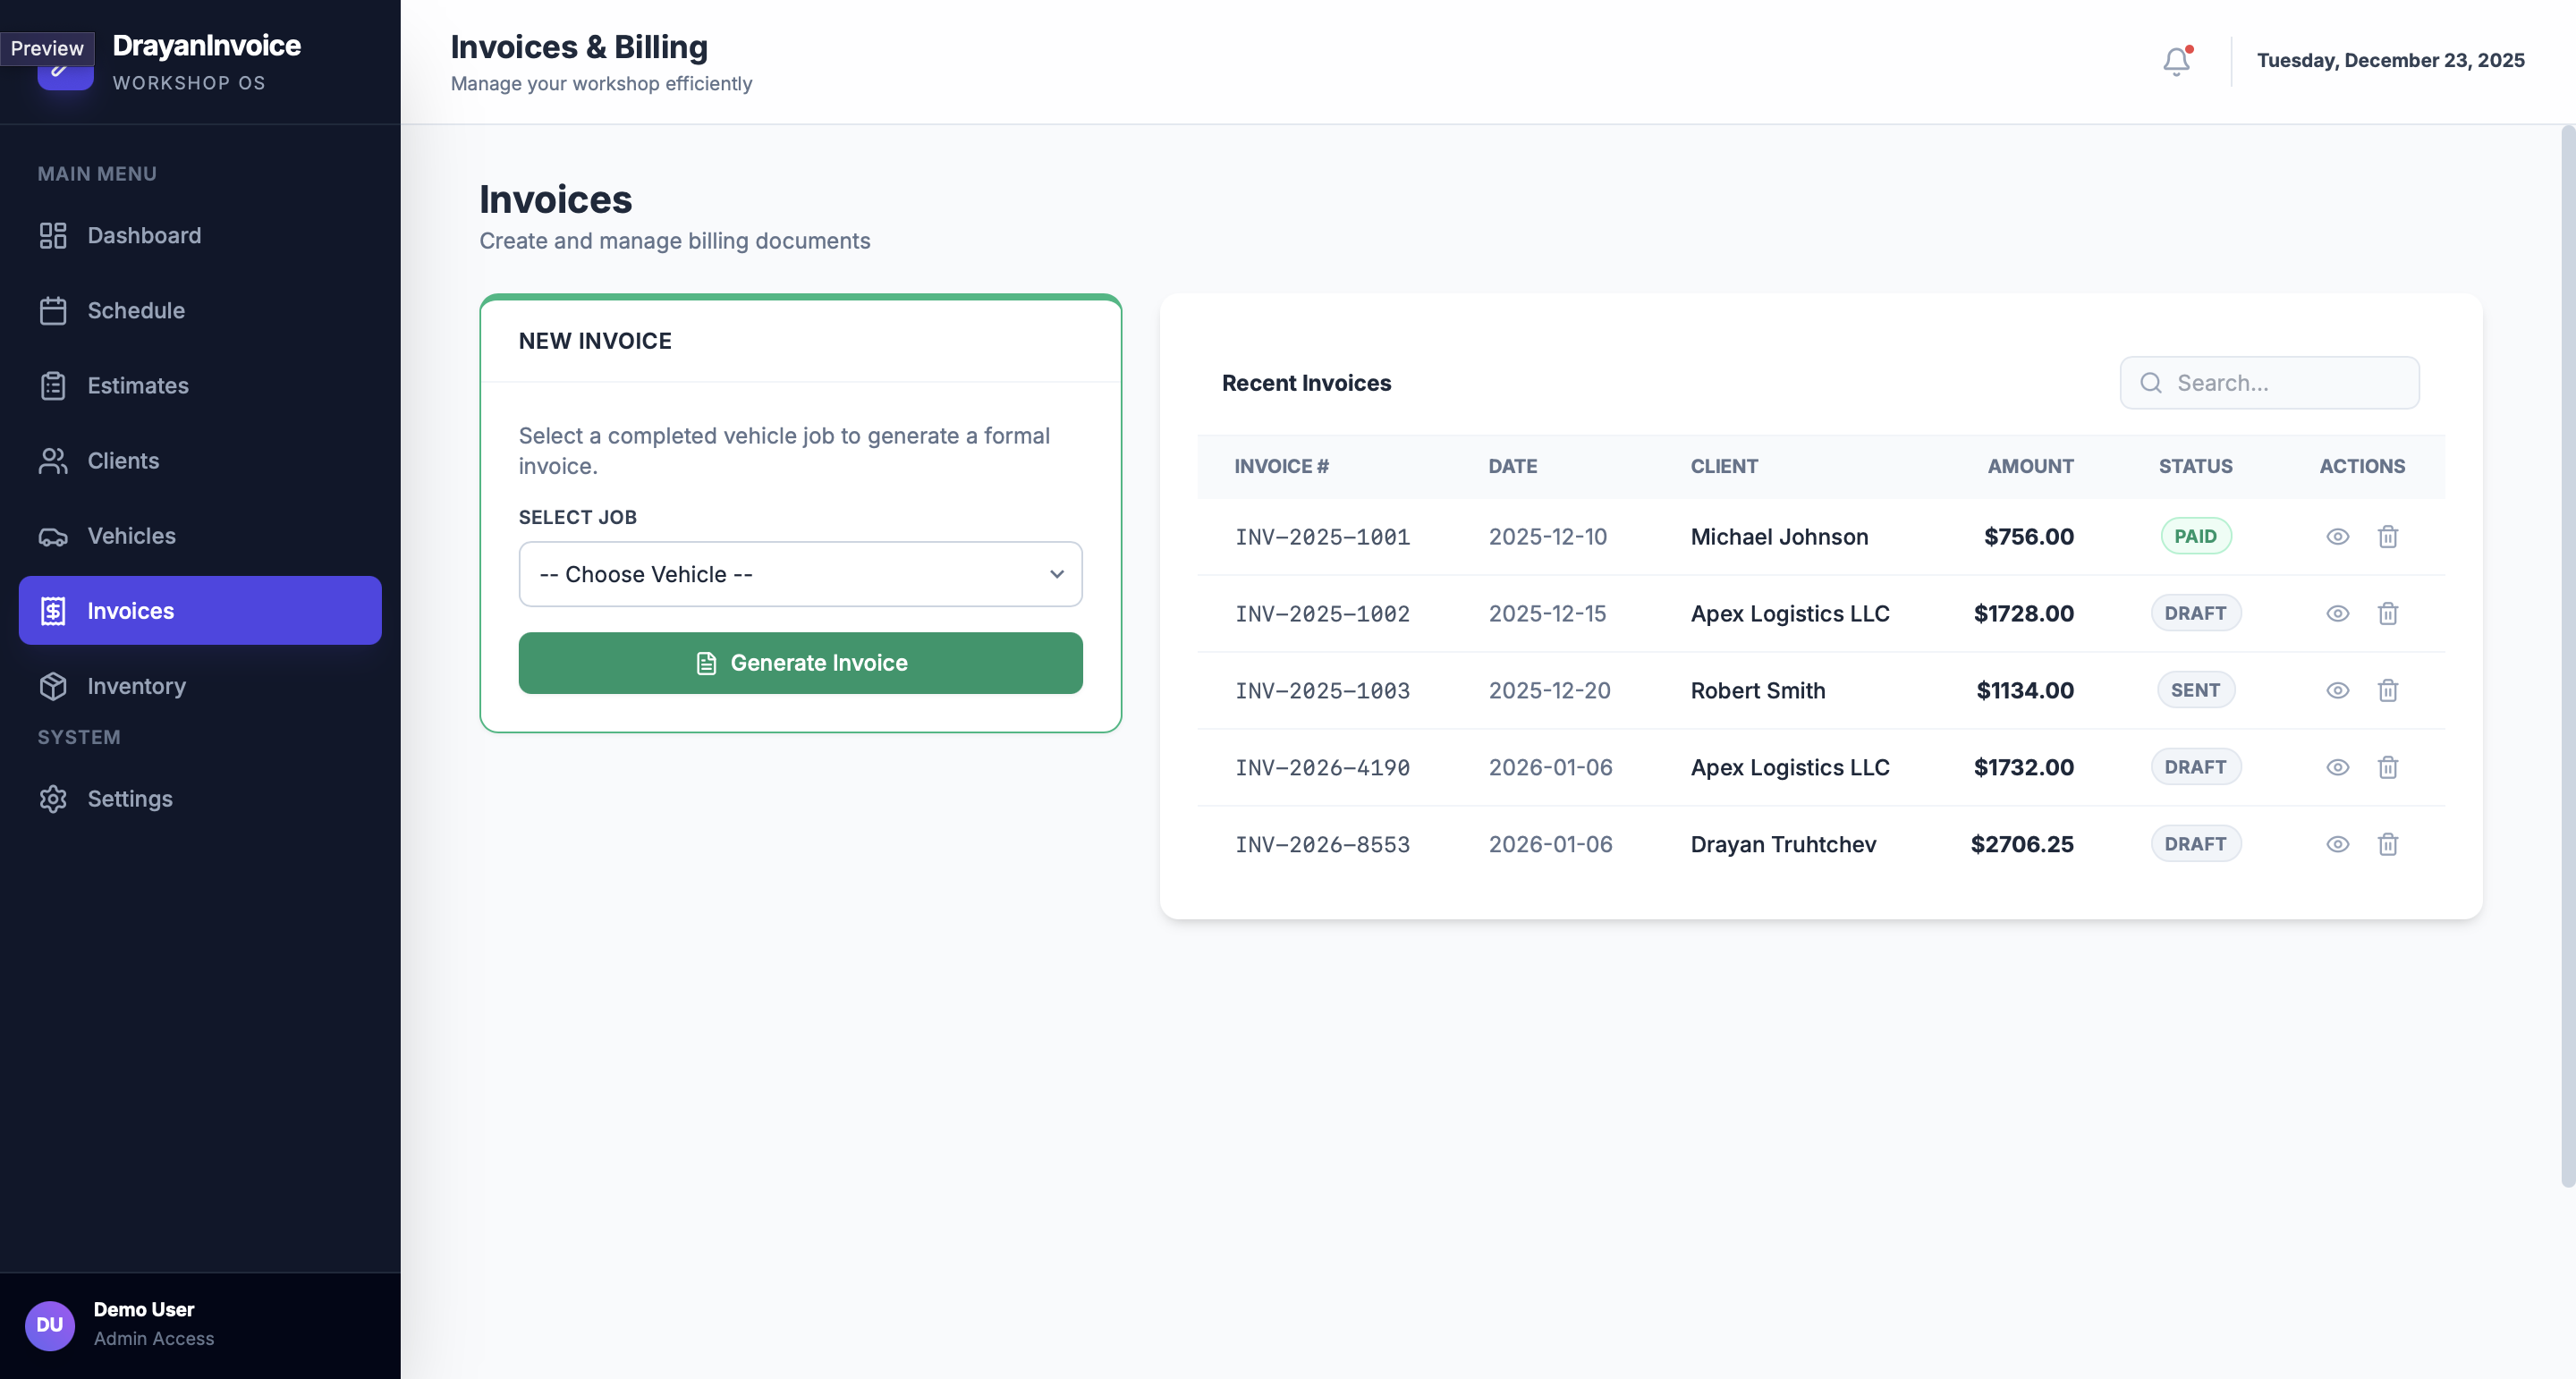Click DRAFT badge for INV-2026-4190
This screenshot has height=1379, width=2576.
2196,768
